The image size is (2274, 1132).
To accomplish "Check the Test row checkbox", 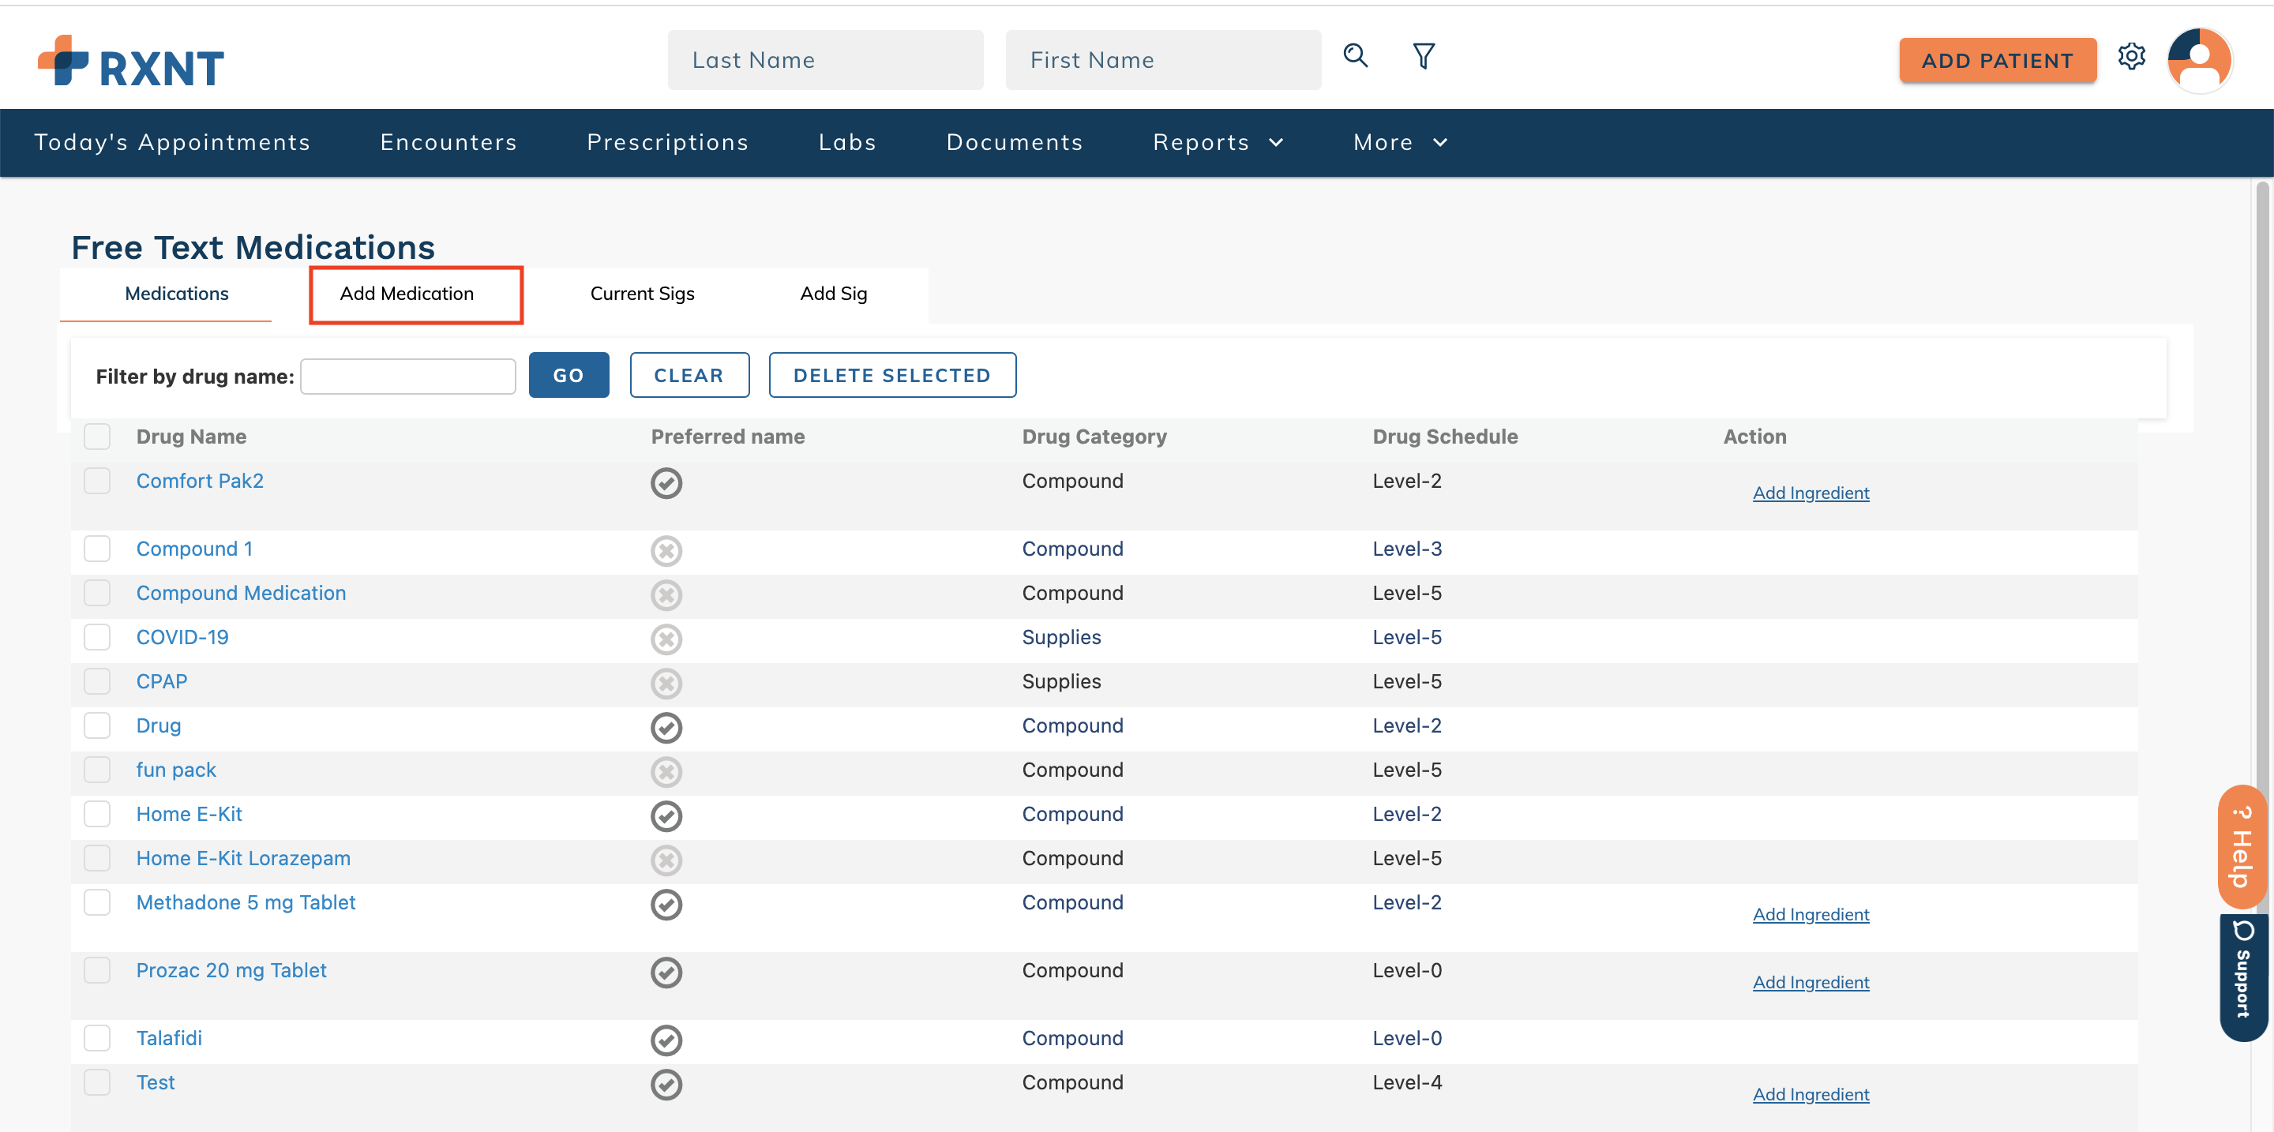I will click(x=97, y=1081).
